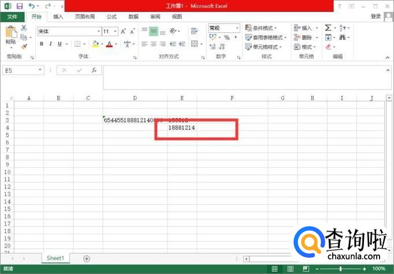Click the Undo arrow icon
This screenshot has width=394, height=274.
pos(32,6)
